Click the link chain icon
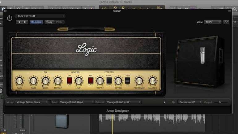Screen dimensions: 238x134 click(x=226, y=22)
